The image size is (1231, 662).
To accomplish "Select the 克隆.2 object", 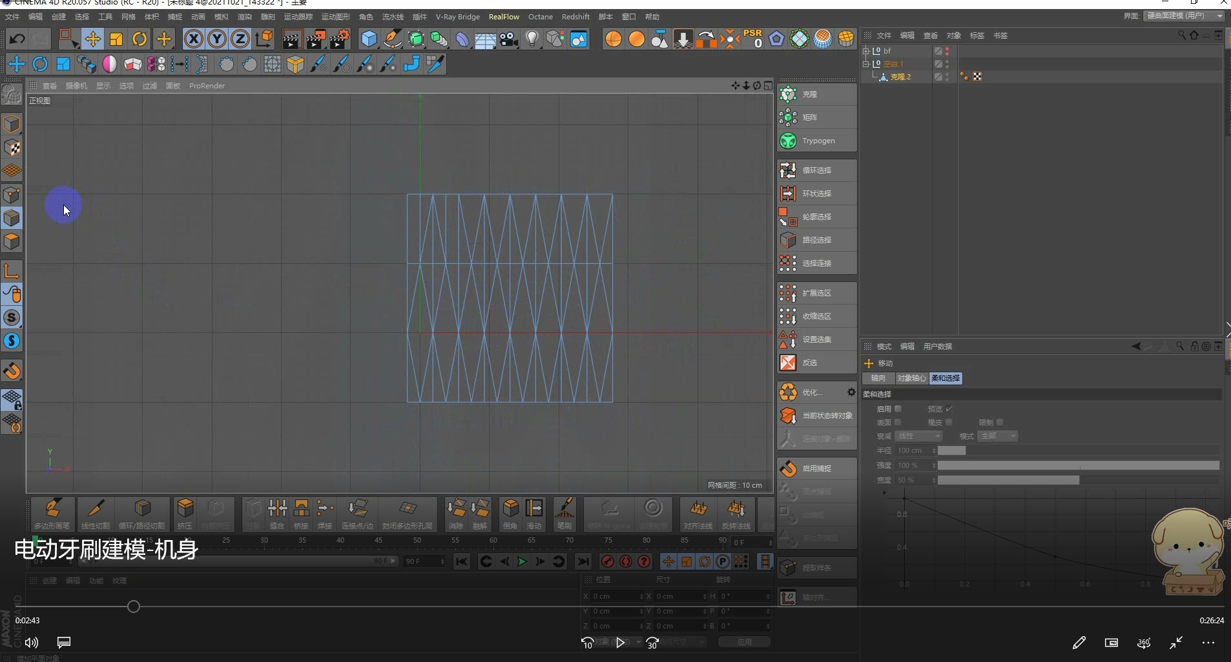I will [900, 77].
